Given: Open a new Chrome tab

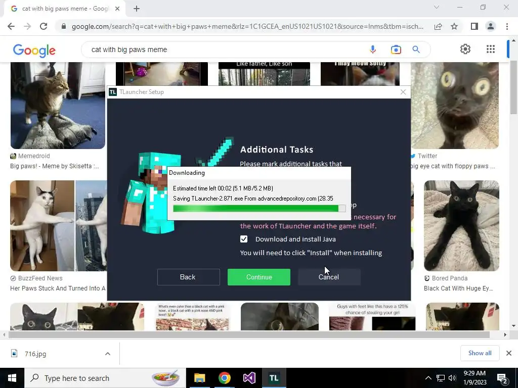Looking at the screenshot, I should (x=137, y=9).
